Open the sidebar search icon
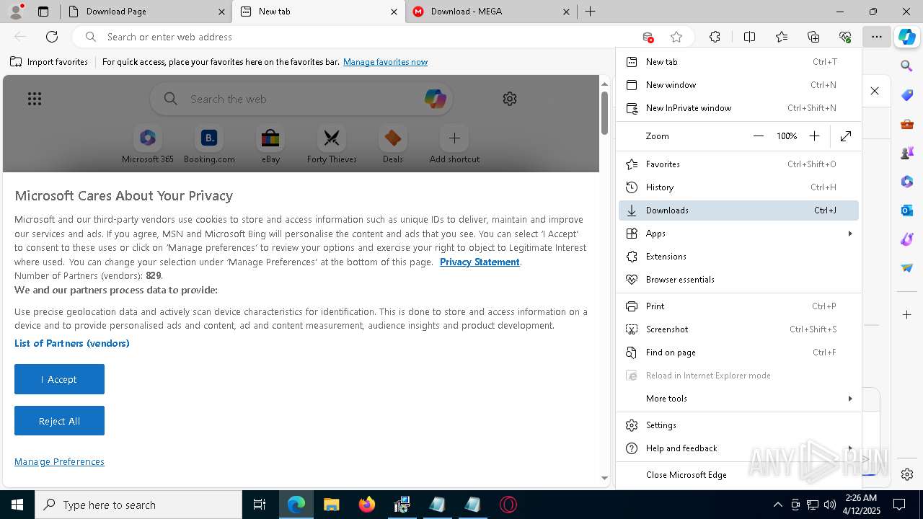923x519 pixels. (907, 66)
